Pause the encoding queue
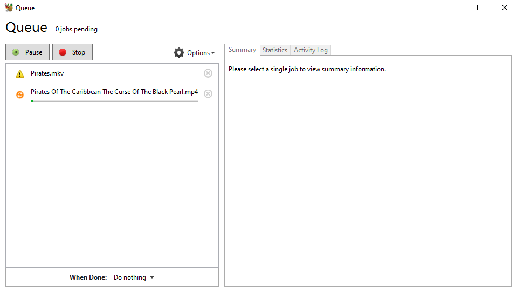This screenshot has height=292, width=517. (27, 52)
